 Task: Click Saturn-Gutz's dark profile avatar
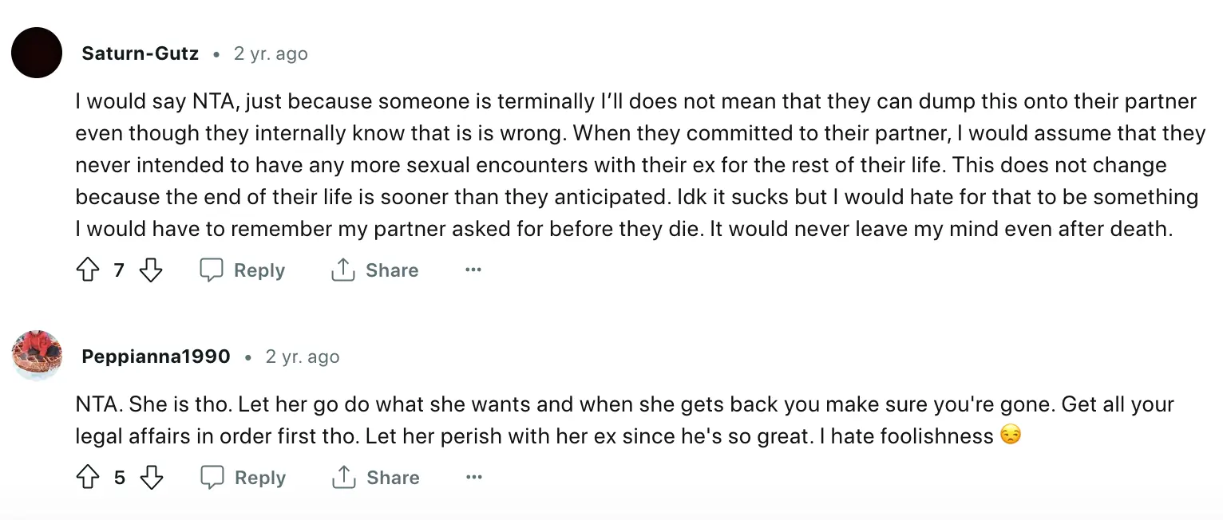(x=37, y=53)
